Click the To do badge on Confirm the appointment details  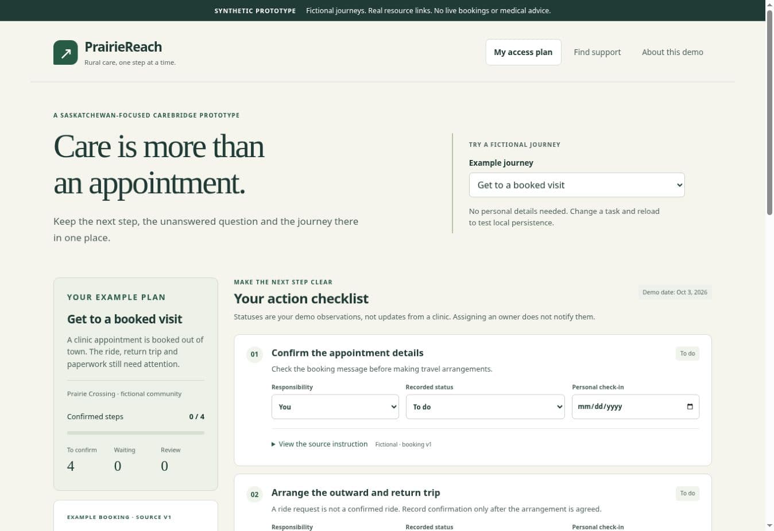687,353
